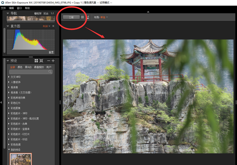Screen dimensions: 237x165
Task: Click the plus icon to add preset
Action: pos(53,61)
